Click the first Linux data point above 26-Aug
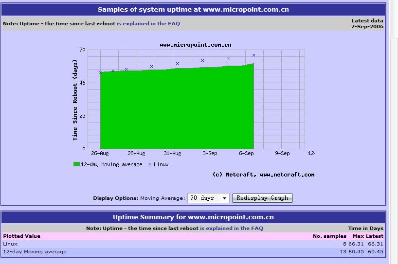398x264 pixels. click(x=101, y=72)
